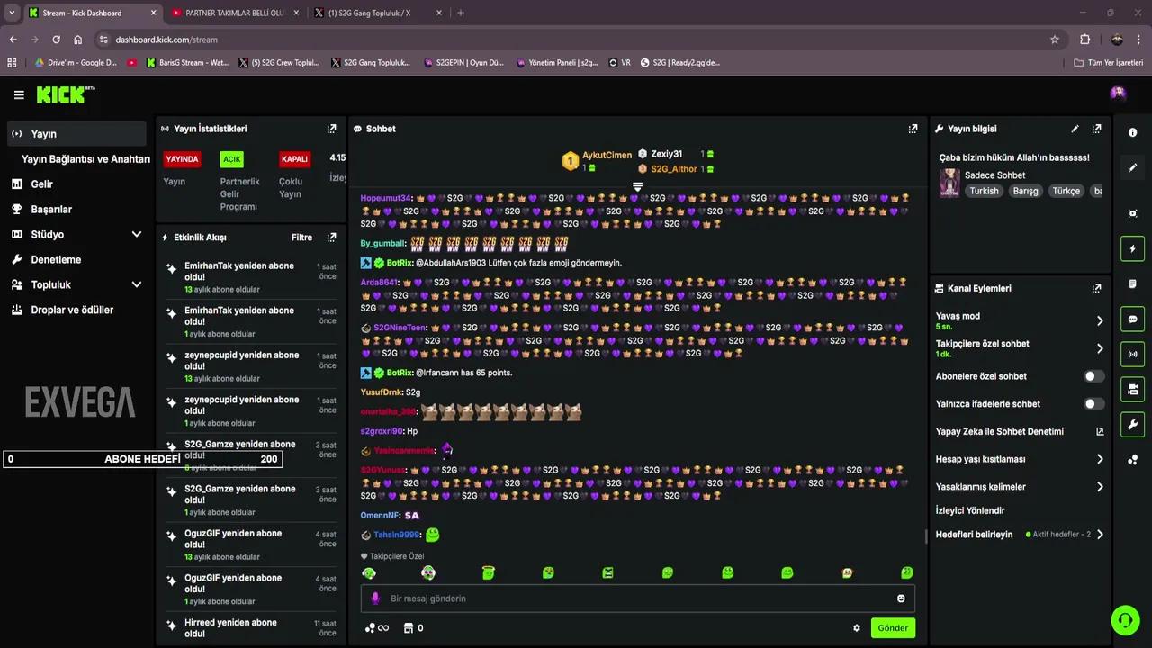Open chat settings gear icon
1152x648 pixels.
(857, 628)
